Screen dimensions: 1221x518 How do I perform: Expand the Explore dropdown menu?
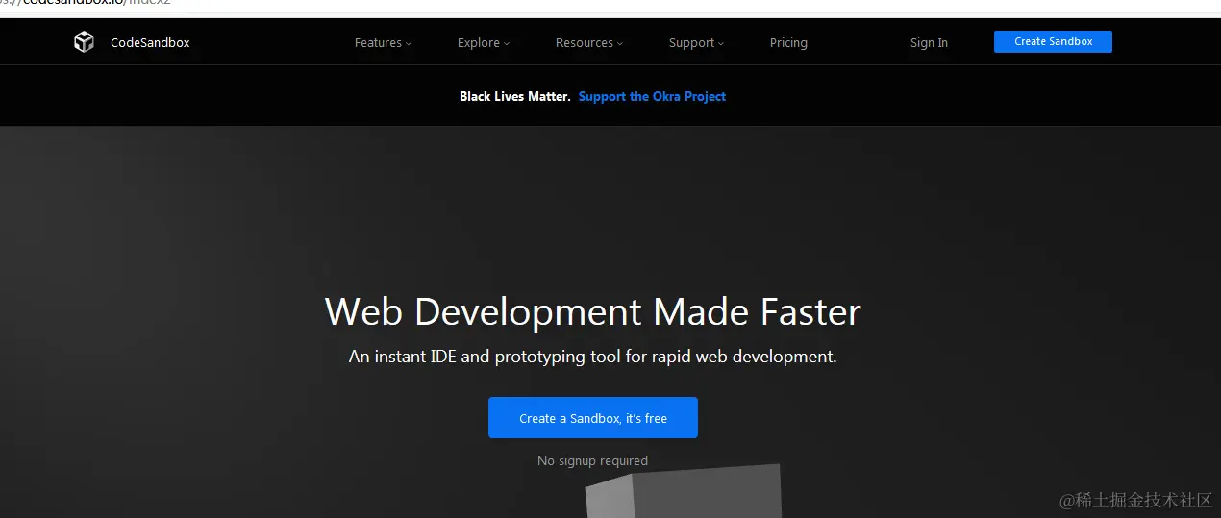pos(484,43)
